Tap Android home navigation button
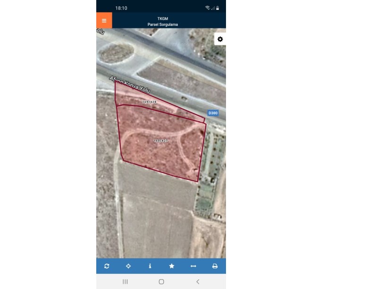 tap(161, 281)
